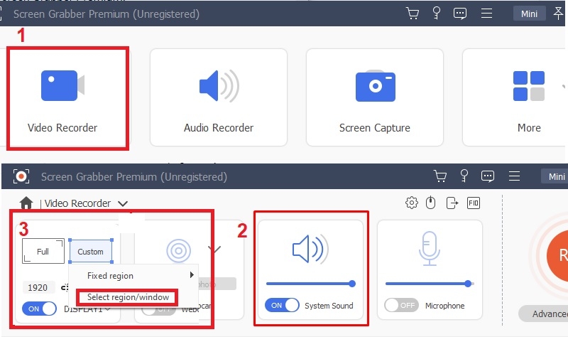Go home via the house icon
The image size is (568, 337).
(x=26, y=204)
